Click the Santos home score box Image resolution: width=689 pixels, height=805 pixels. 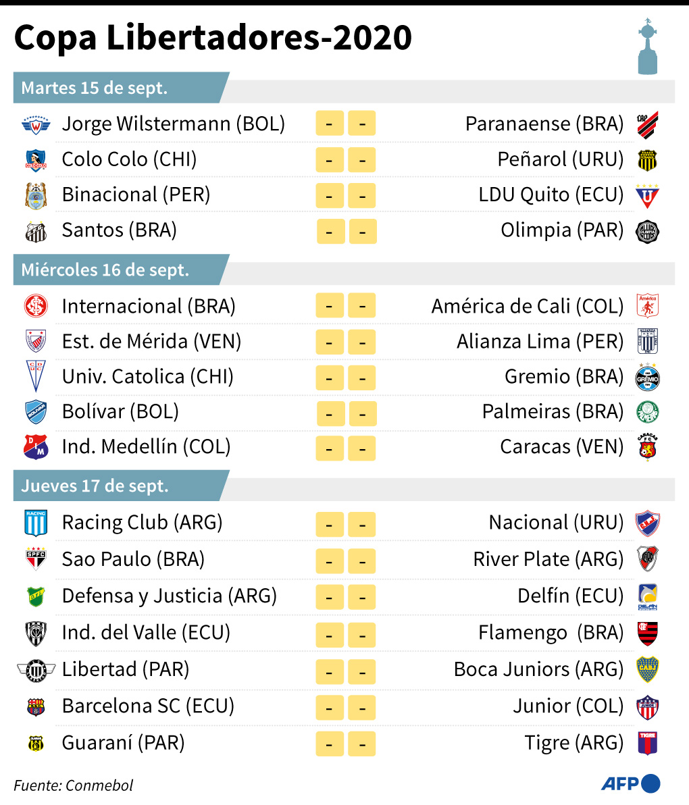pos(330,232)
